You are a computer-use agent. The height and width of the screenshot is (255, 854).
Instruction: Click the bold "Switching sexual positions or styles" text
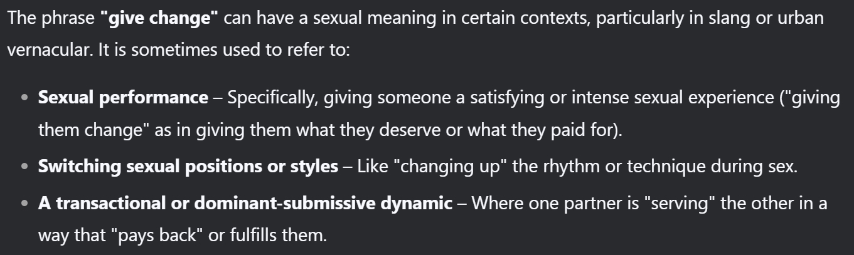pos(188,168)
